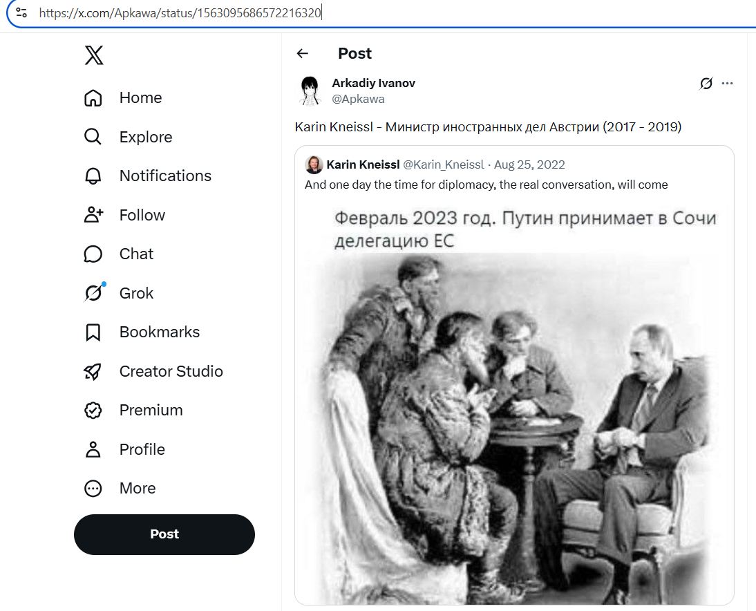Click the Notifications bell icon
Image resolution: width=756 pixels, height=611 pixels.
point(93,176)
